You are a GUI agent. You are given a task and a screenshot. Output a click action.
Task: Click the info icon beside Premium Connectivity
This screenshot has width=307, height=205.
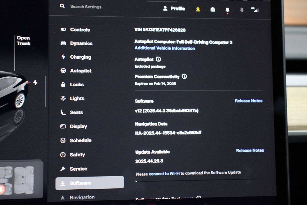click(x=184, y=76)
